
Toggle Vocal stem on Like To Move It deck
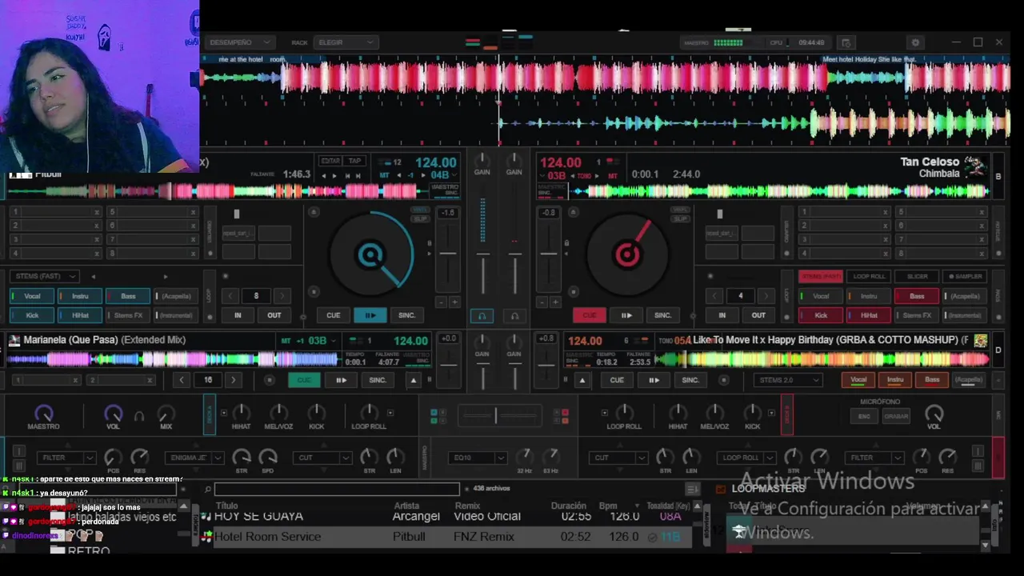(858, 380)
